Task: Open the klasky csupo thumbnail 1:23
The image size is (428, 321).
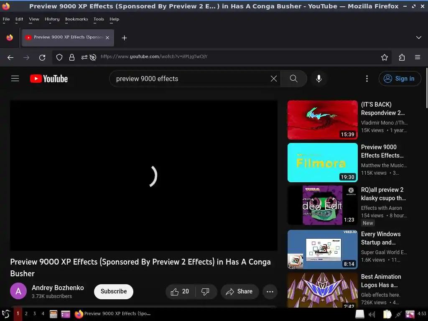Action: tap(322, 205)
